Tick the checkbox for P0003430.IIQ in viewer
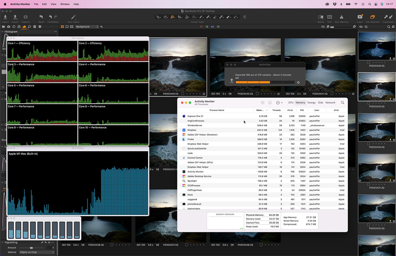This screenshot has width=396, height=256. (257, 94)
